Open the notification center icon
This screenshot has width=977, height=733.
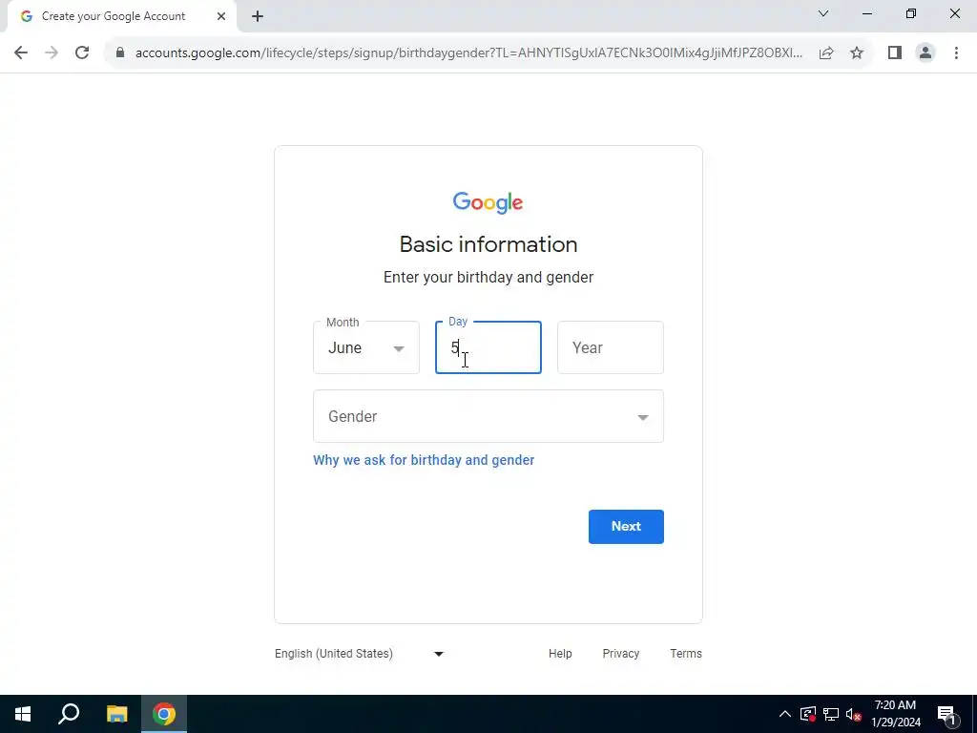click(946, 714)
